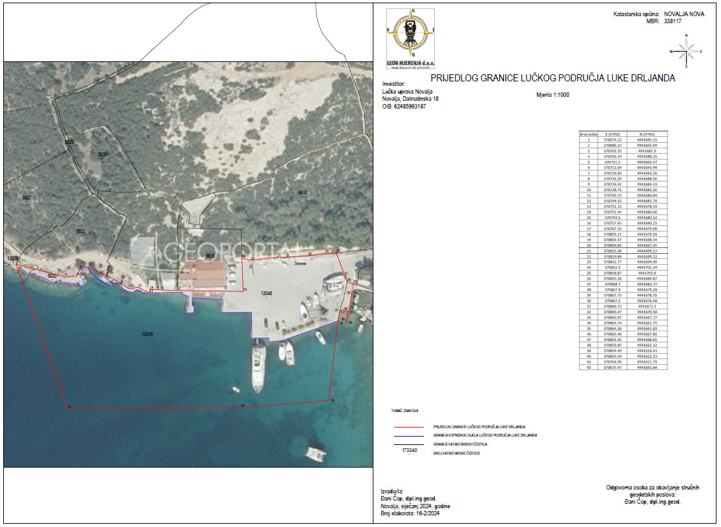This screenshot has height=527, width=721.
Task: Click the red port boundary legend line
Action: tap(409, 427)
